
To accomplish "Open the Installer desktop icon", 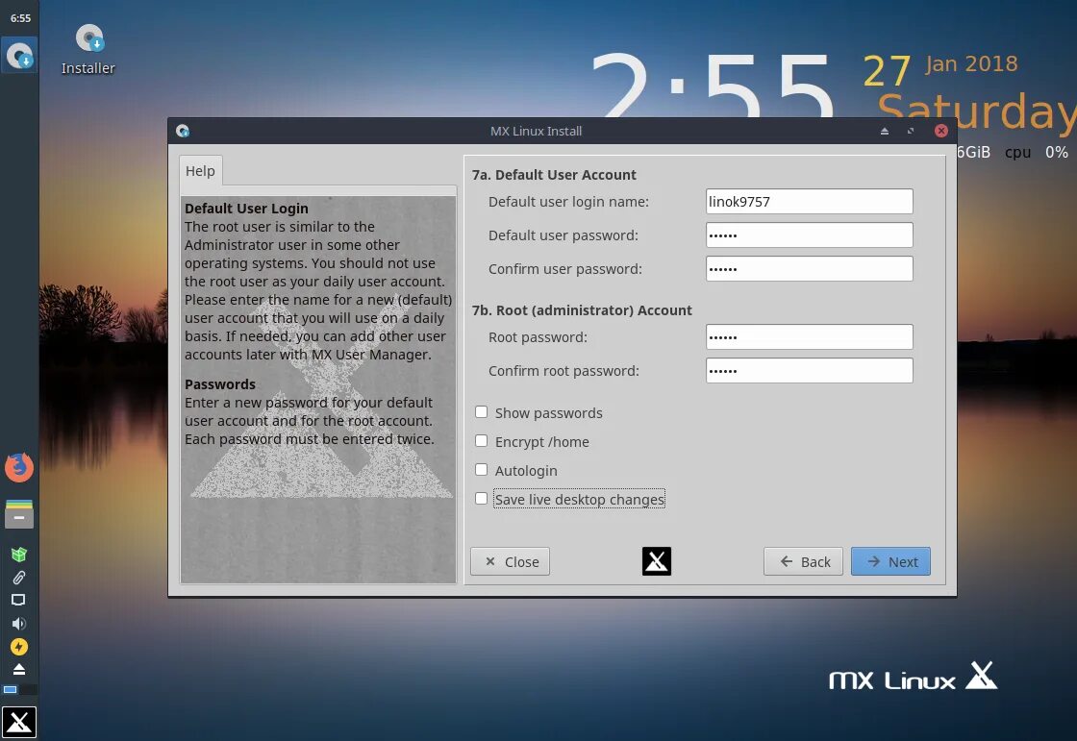I will tap(88, 49).
